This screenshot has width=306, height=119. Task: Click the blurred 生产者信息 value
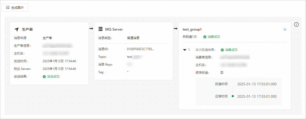[x=57, y=46]
